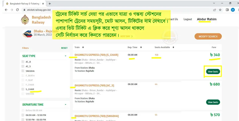239x121 pixels.
Task: Click the share page icon in address bar
Action: (x=214, y=10)
